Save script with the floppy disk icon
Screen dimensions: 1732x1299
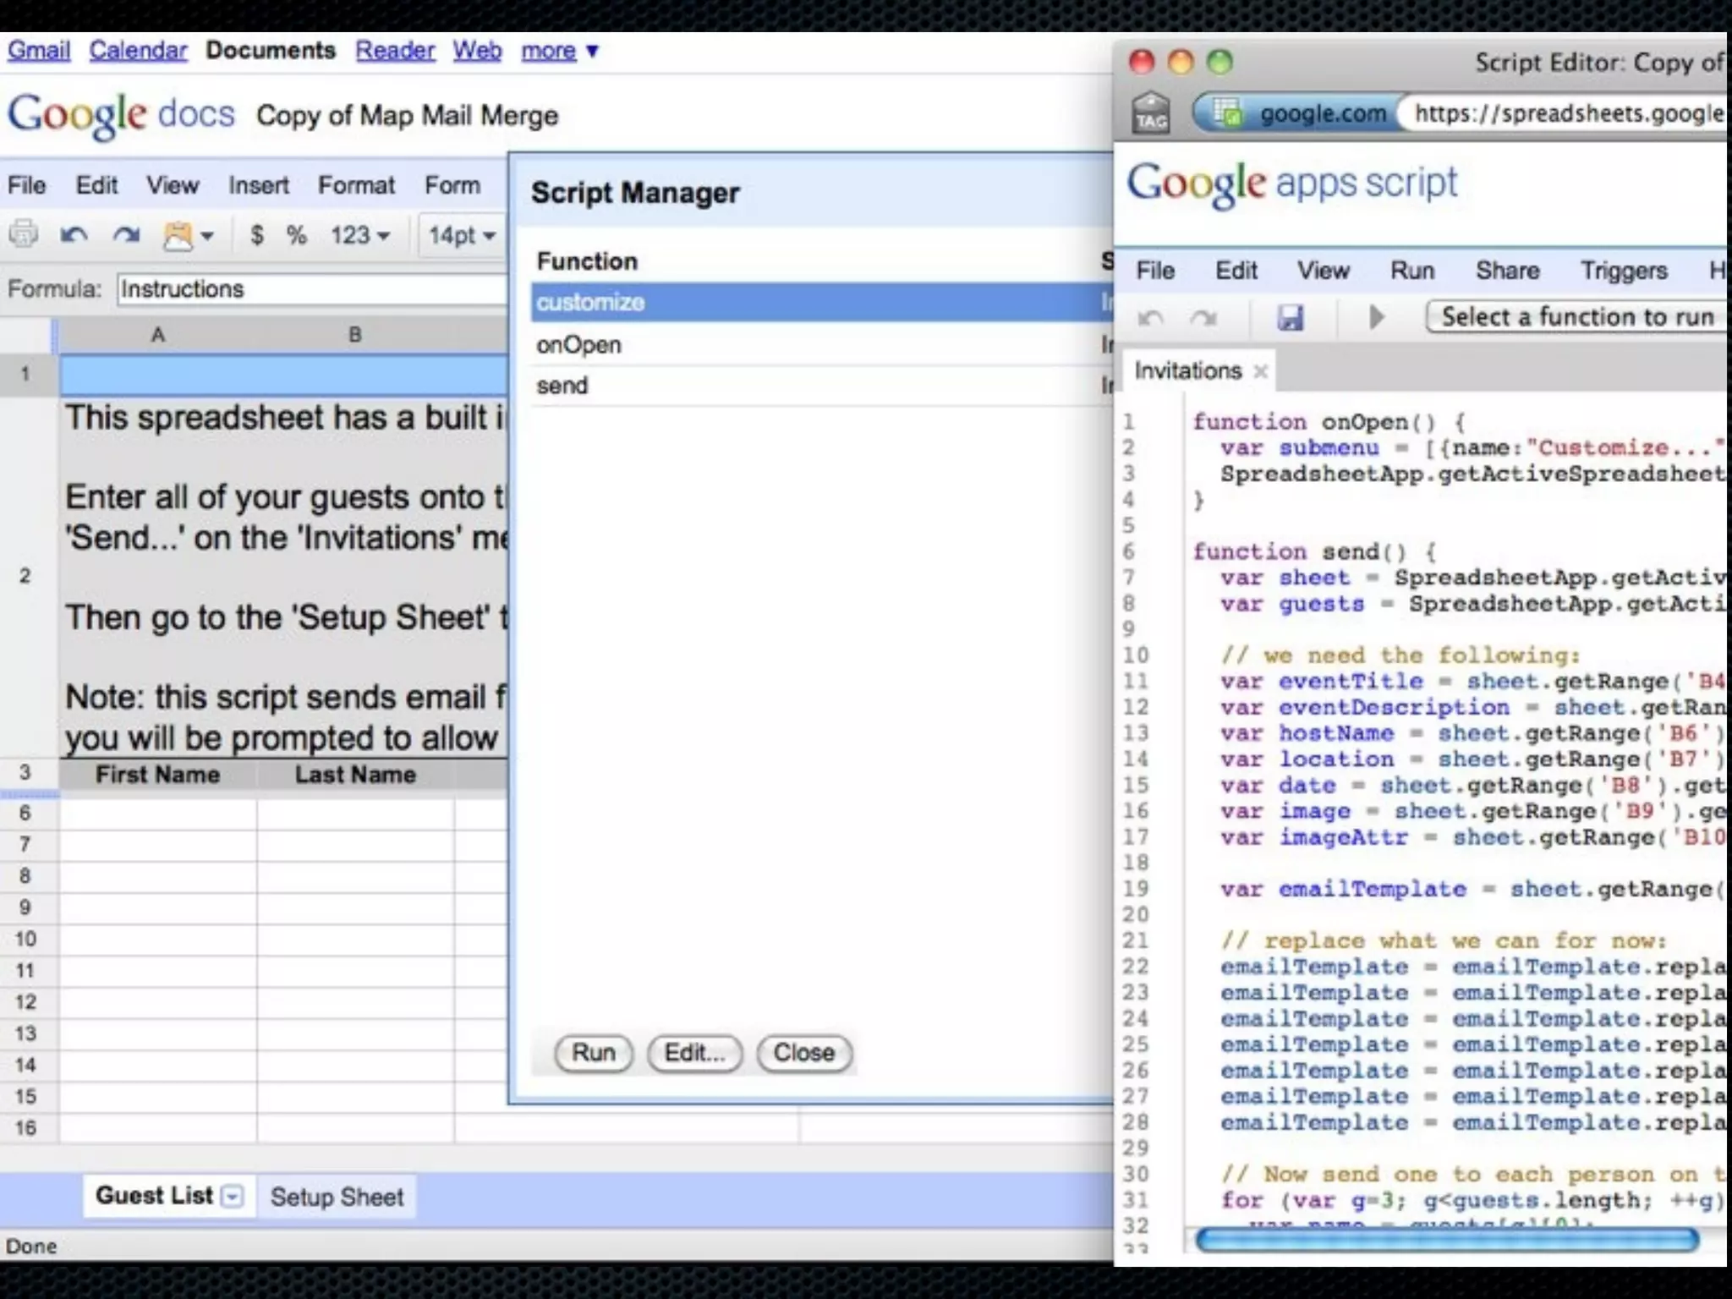click(x=1291, y=318)
